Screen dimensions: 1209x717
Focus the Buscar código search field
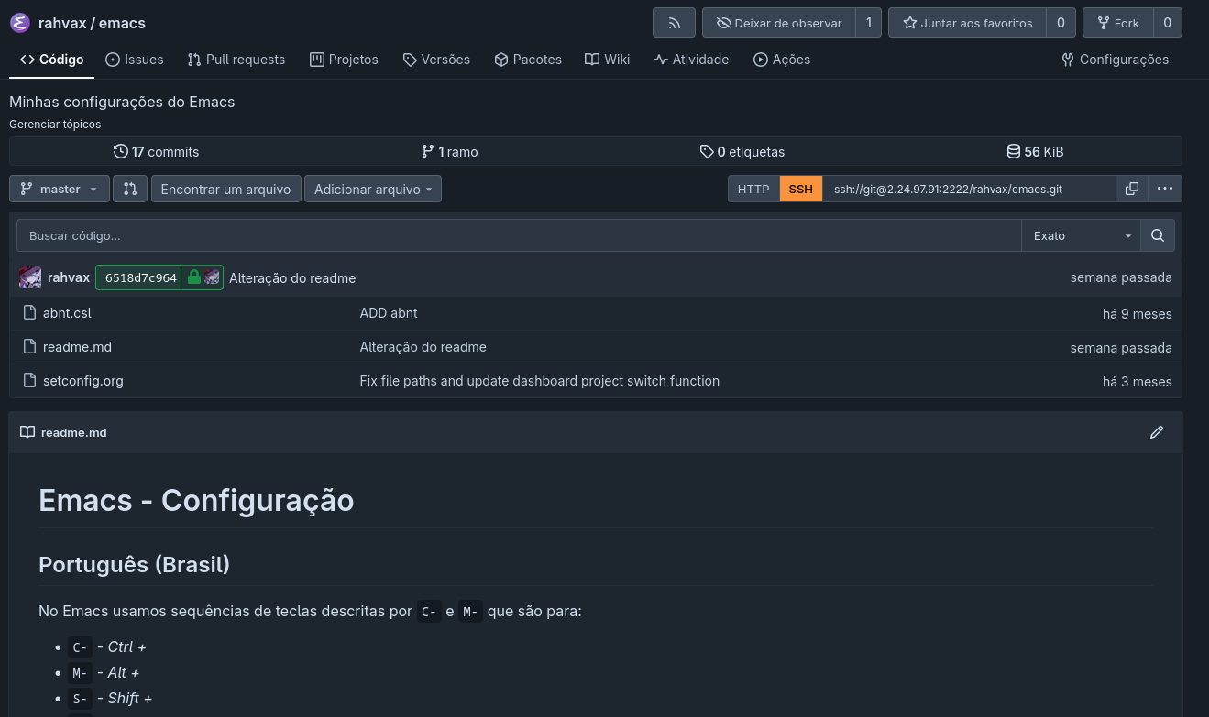(x=519, y=235)
